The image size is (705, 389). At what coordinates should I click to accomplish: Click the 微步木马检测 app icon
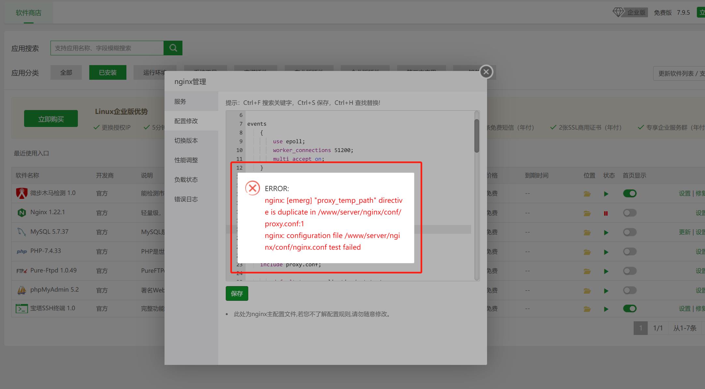22,193
